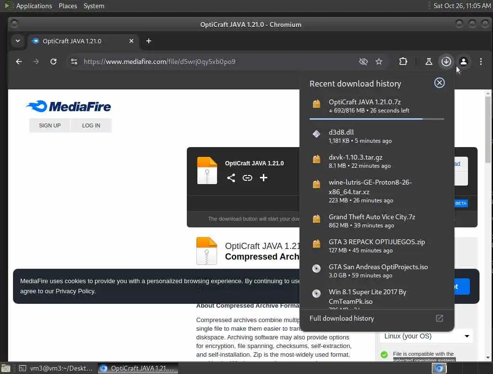Click the d3d8.dll file icon
This screenshot has width=493, height=374.
[316, 134]
